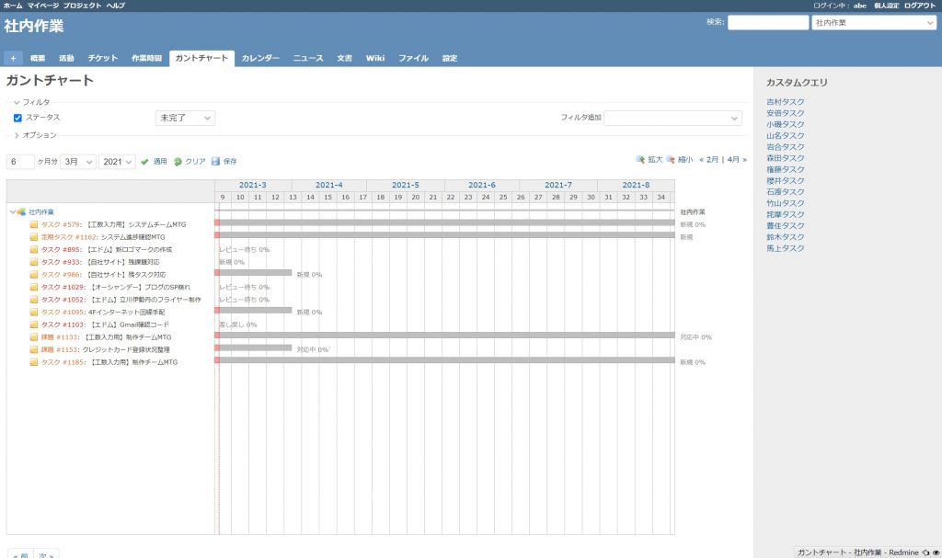
Task: Collapse the フィルタ section
Action: pos(32,102)
